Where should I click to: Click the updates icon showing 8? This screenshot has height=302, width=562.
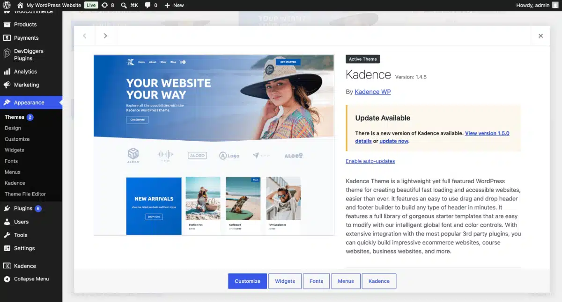(105, 5)
